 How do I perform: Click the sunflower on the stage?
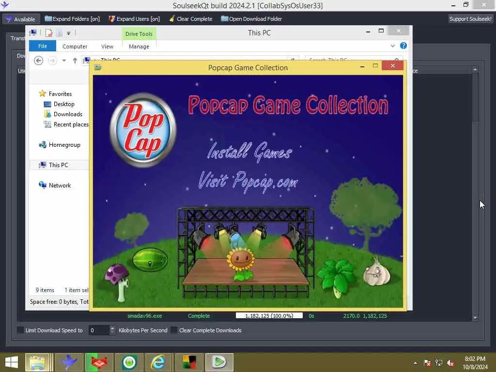tap(241, 263)
